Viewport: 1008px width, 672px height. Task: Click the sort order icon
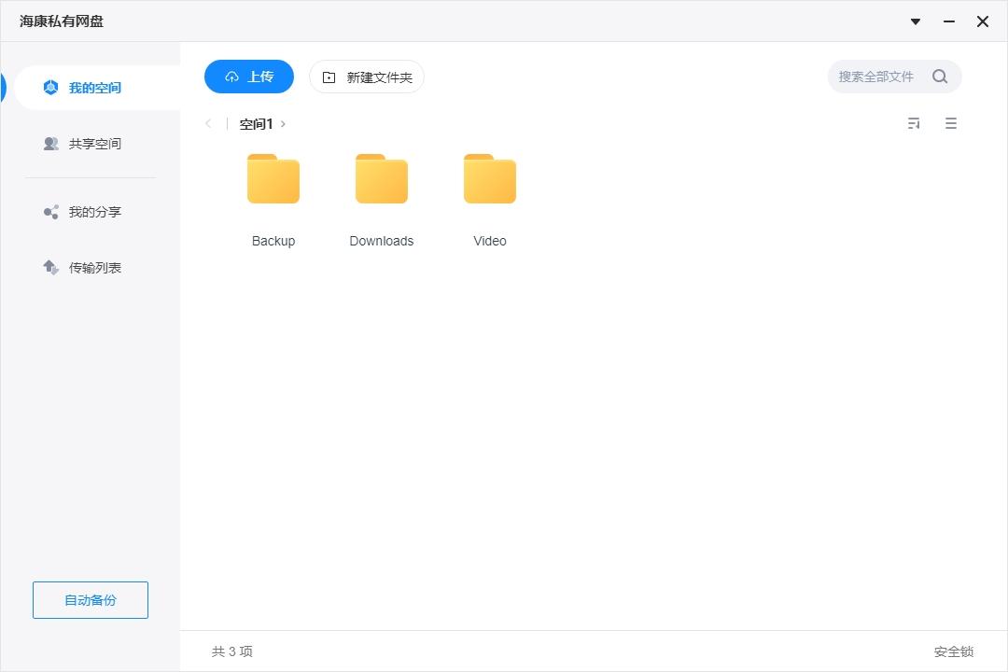pyautogui.click(x=913, y=122)
